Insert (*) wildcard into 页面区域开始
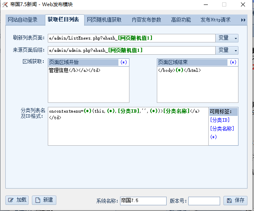Screen dimensions: 254x211 [x=124, y=62]
